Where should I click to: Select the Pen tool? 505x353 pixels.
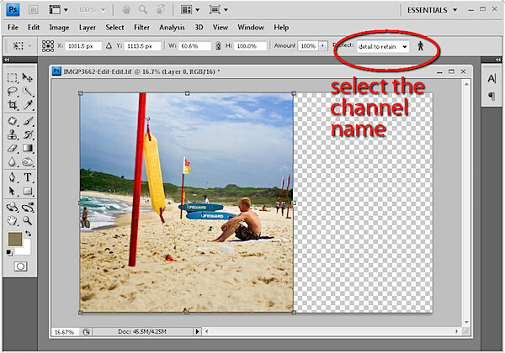pyautogui.click(x=13, y=177)
